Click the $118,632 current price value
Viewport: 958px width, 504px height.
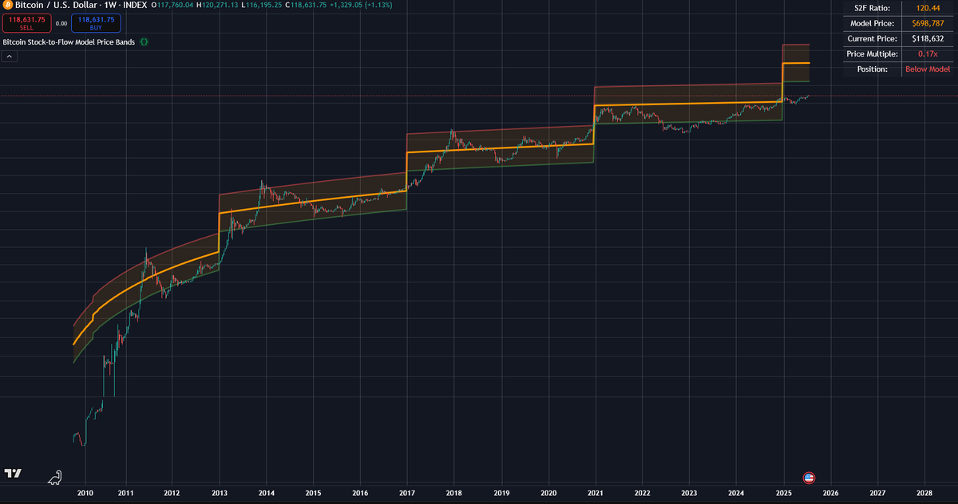[928, 38]
